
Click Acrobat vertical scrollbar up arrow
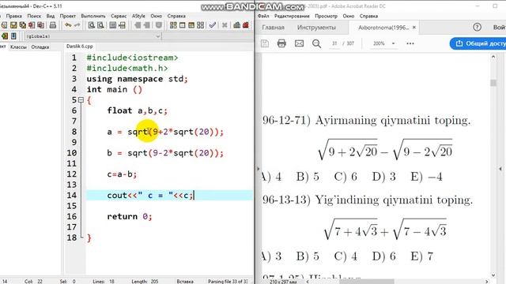click(493, 57)
